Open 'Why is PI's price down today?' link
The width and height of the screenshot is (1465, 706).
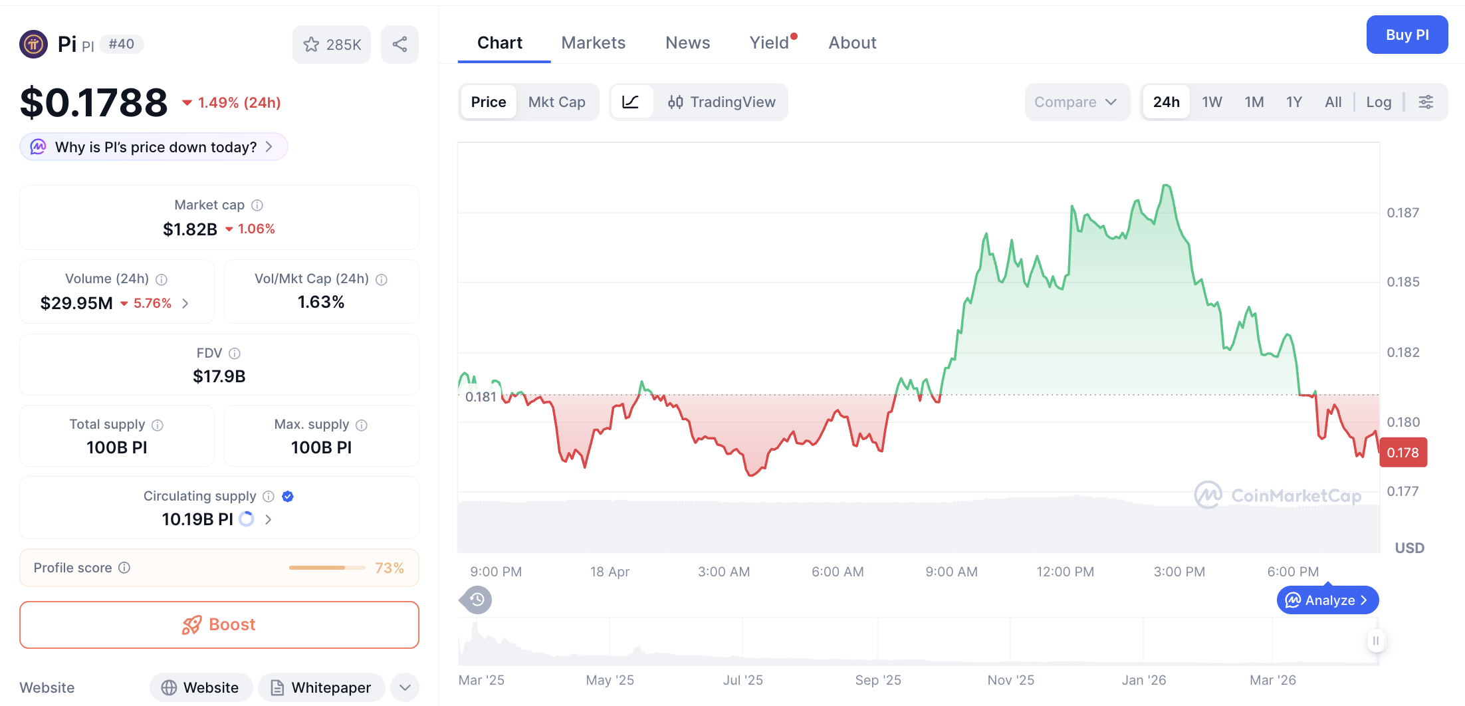153,147
